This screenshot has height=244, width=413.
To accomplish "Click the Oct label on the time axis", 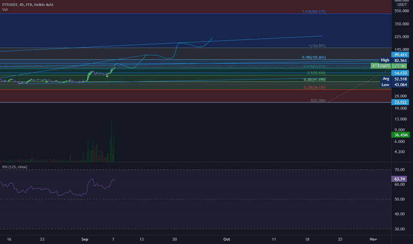I will point(226,239).
